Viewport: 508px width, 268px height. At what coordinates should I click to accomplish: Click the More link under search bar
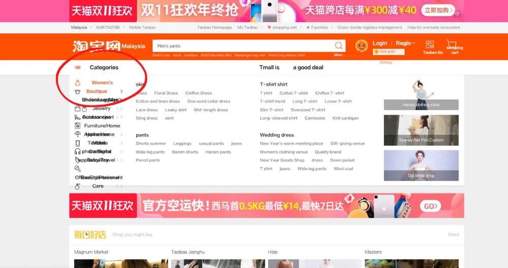coord(339,55)
